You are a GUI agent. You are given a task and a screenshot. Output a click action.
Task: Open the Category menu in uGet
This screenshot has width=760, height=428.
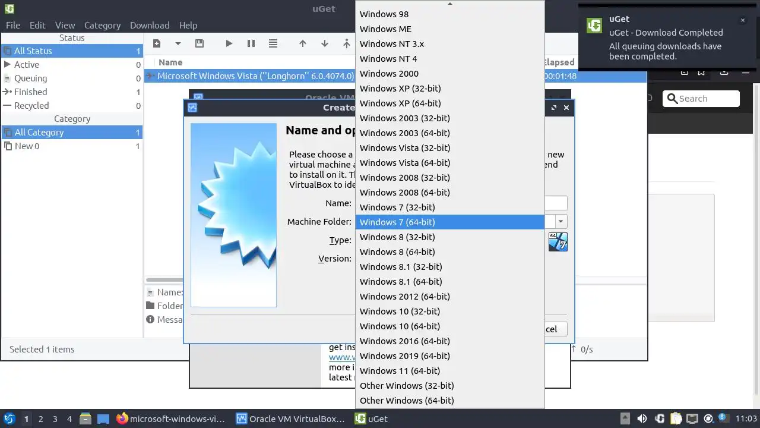point(103,25)
